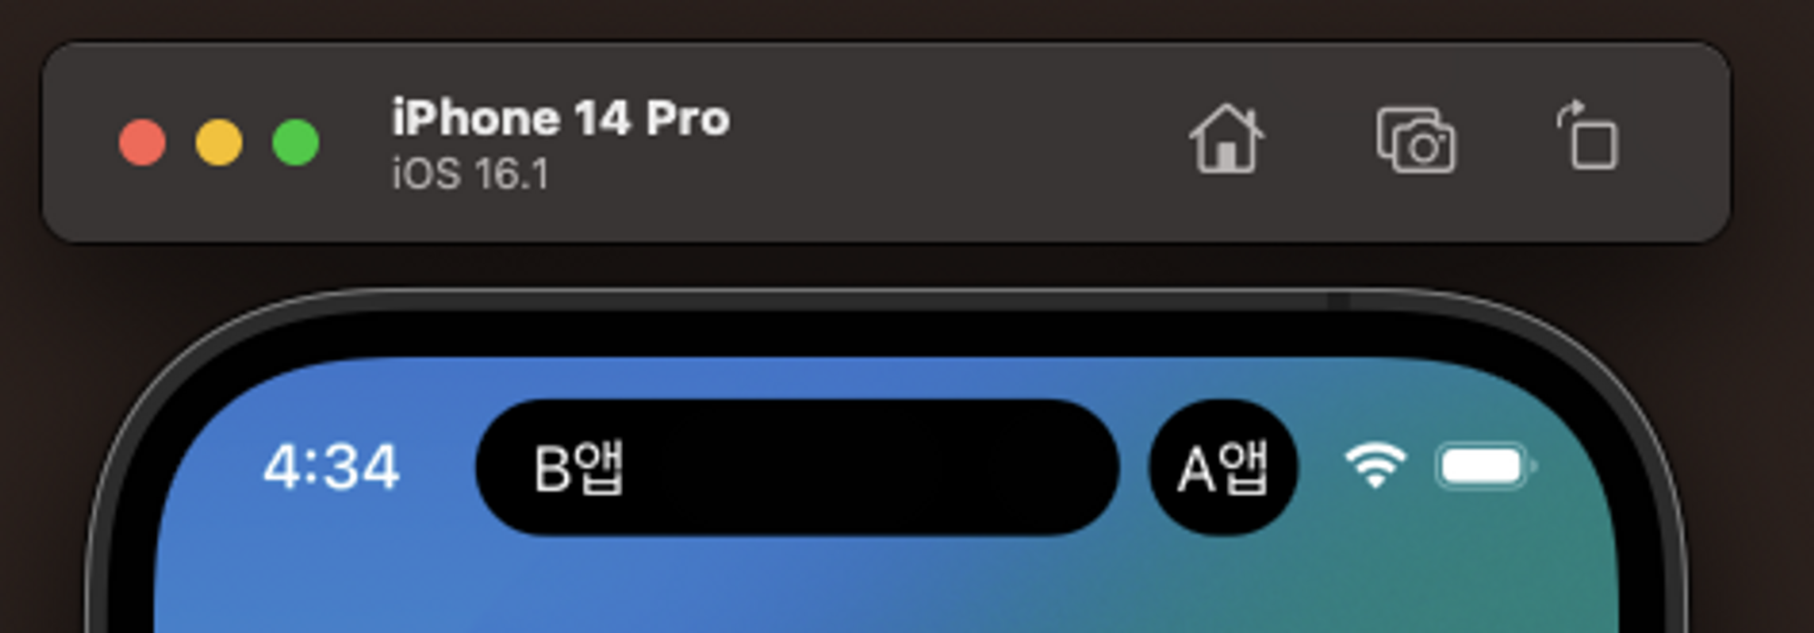Take a screenshot using the camera icon
This screenshot has width=1814, height=633.
pyautogui.click(x=1416, y=140)
